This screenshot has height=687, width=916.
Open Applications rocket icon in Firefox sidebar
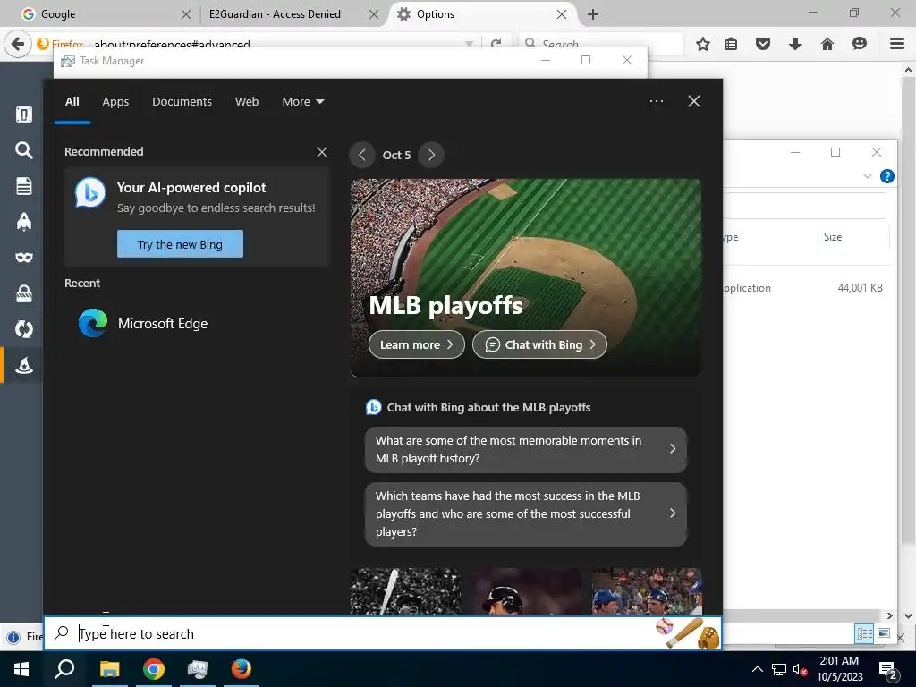23,222
